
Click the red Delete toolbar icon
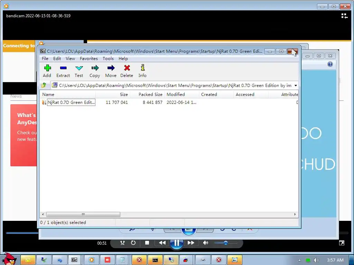(x=127, y=71)
